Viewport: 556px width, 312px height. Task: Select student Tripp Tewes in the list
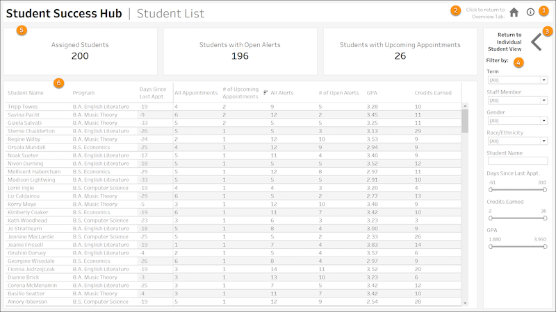24,107
